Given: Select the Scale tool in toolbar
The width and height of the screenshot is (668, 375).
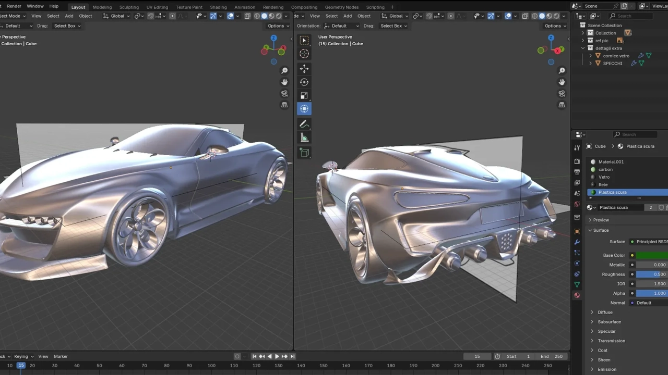Looking at the screenshot, I should click(304, 95).
